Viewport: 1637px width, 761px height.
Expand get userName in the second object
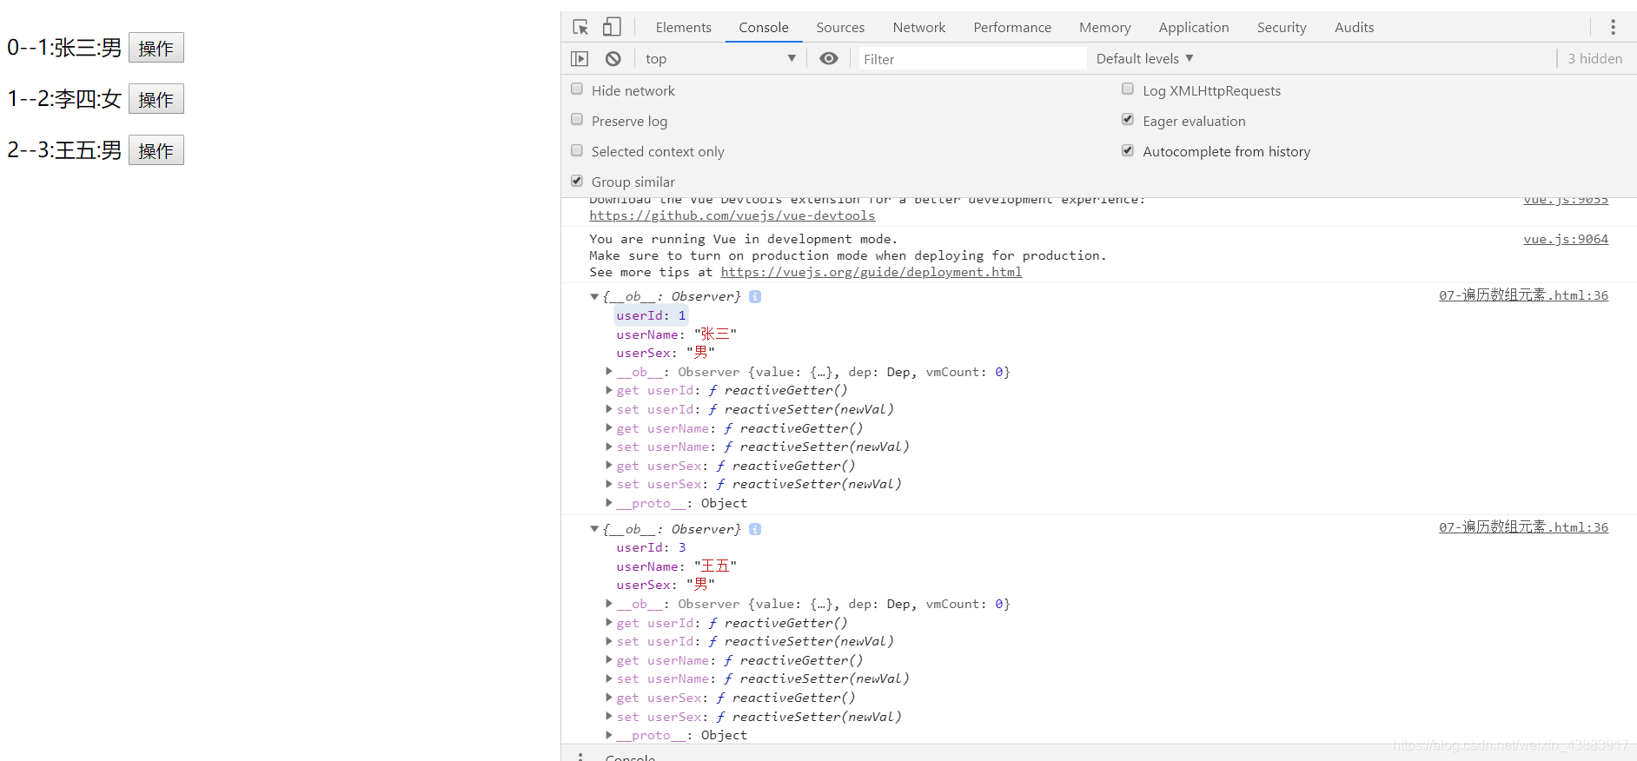pos(609,660)
